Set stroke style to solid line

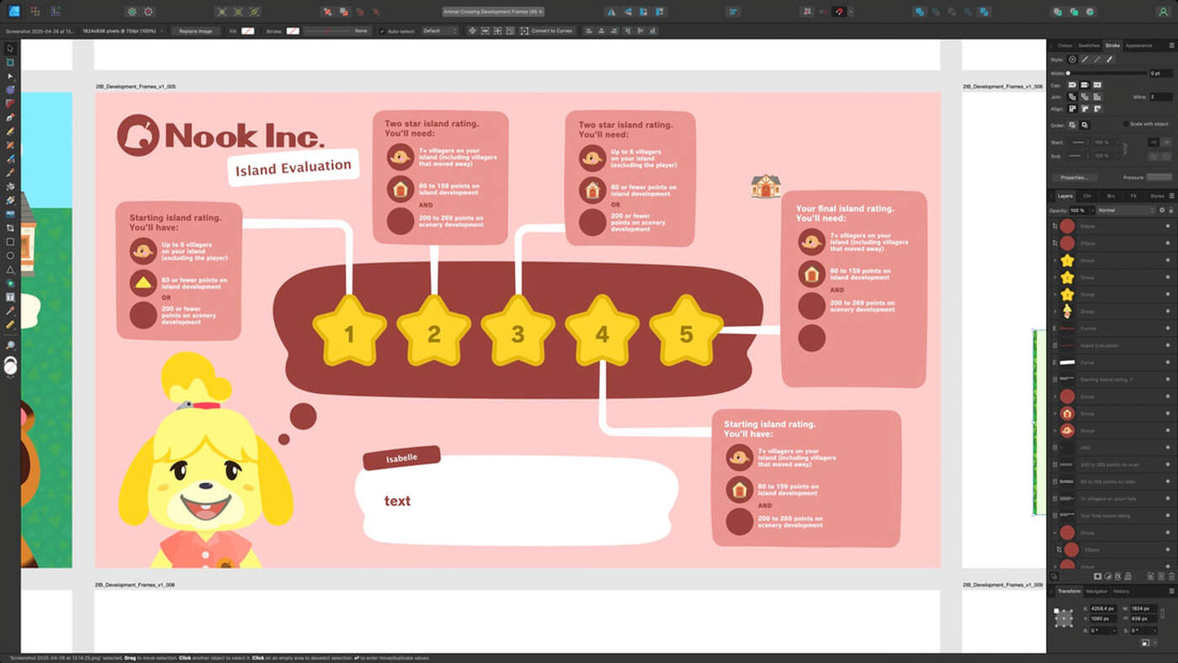pos(1084,60)
